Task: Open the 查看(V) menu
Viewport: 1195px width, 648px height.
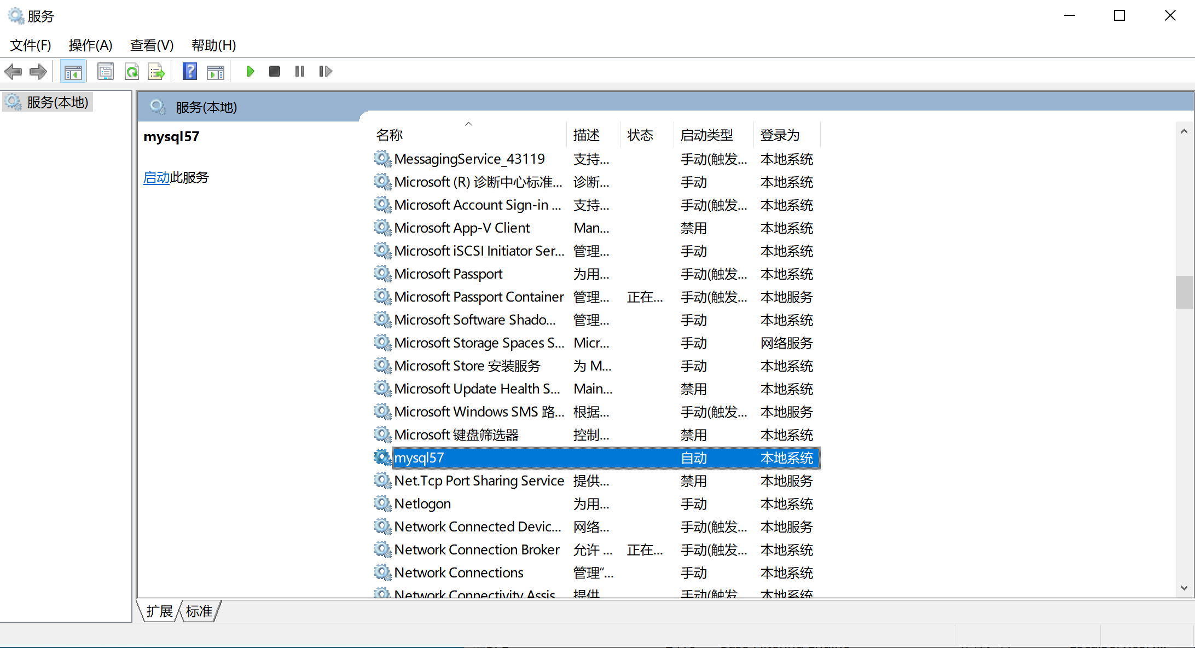Action: coord(152,45)
